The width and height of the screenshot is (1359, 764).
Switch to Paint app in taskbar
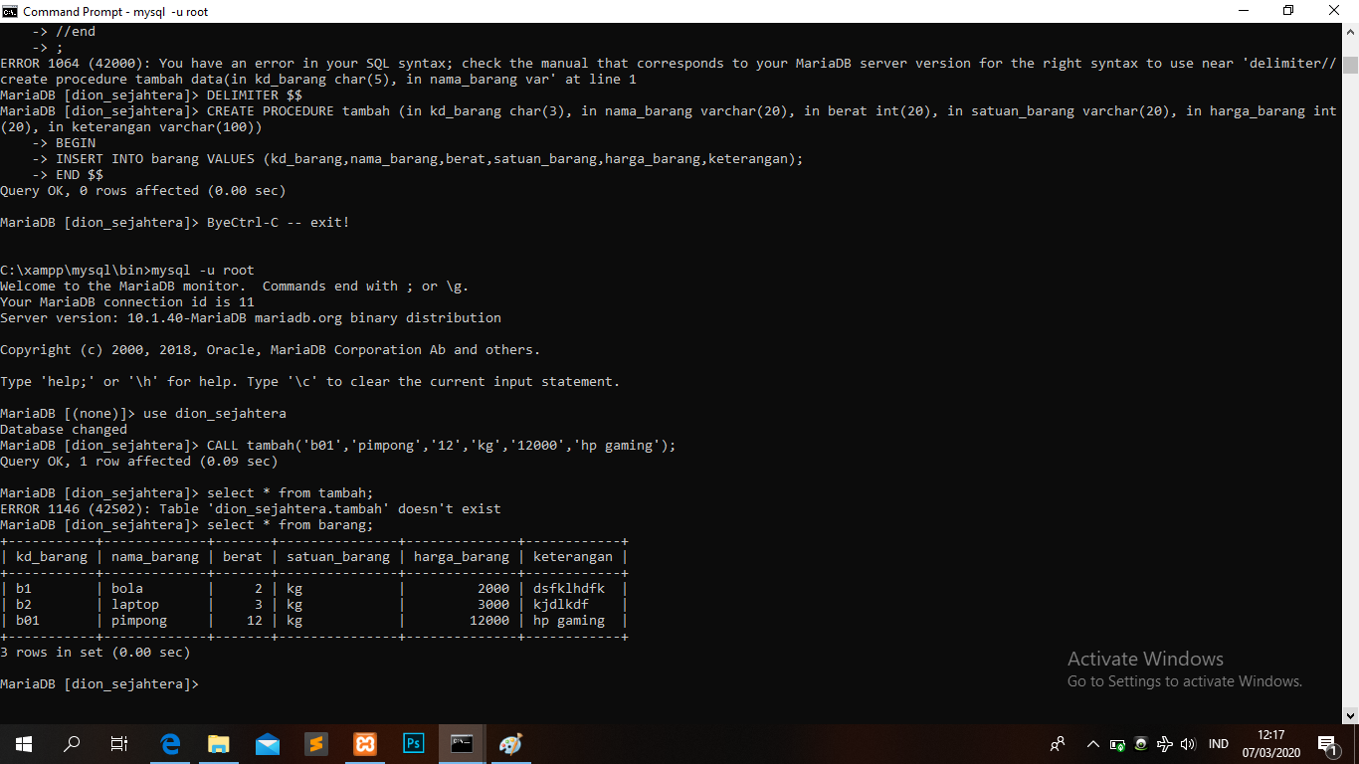[511, 743]
